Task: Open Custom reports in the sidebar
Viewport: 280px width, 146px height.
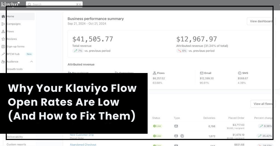Action: 16,144
